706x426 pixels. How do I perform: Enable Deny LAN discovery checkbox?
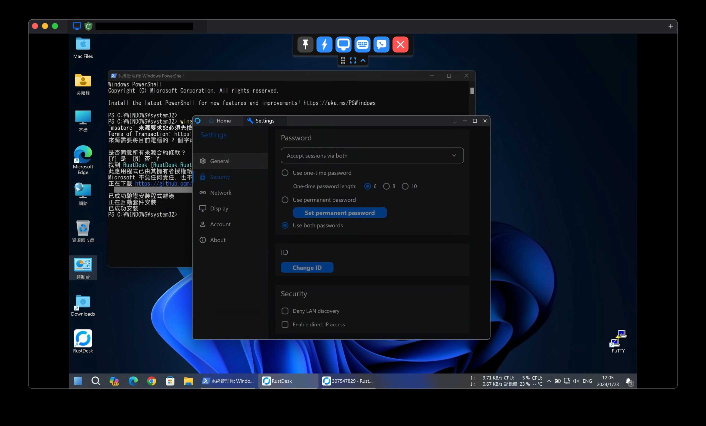click(x=285, y=311)
